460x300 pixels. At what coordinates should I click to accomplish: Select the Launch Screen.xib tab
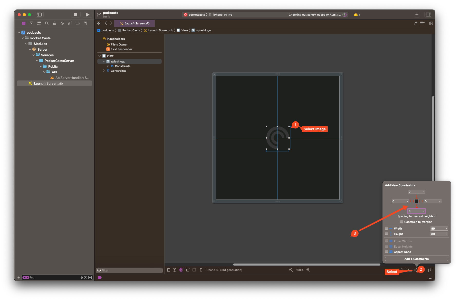tap(135, 23)
